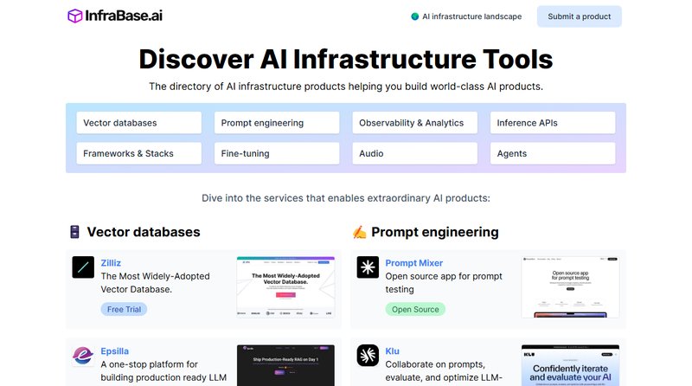Viewport: 692px width, 386px height.
Task: Choose the Observability & Analytics category
Action: [x=414, y=123]
